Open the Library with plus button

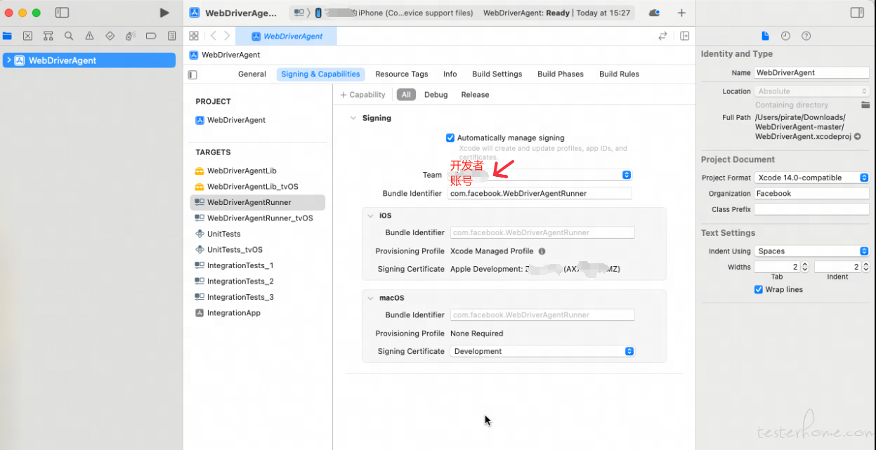click(681, 13)
